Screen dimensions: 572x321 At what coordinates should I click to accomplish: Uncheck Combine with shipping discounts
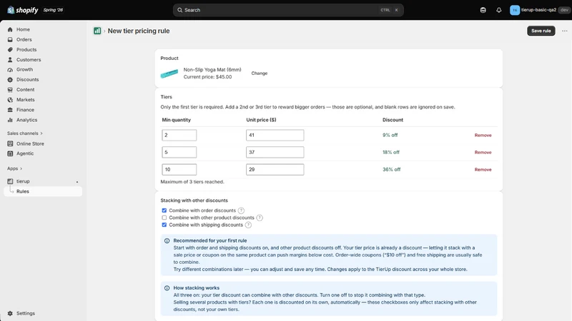[x=164, y=225]
